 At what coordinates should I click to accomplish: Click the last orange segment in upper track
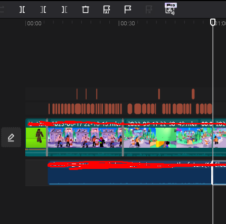coord(193,94)
